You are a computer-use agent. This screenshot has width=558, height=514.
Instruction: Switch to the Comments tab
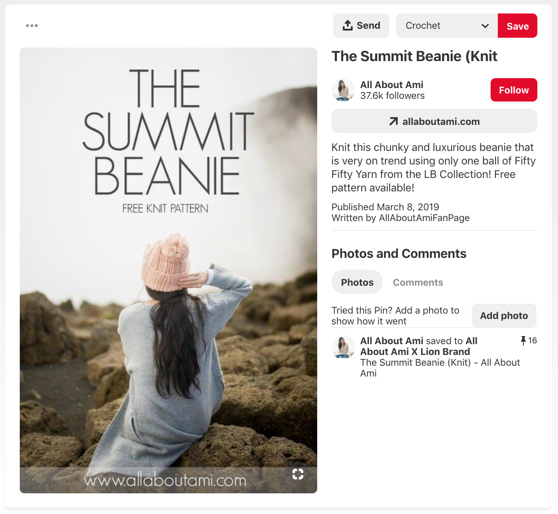418,282
